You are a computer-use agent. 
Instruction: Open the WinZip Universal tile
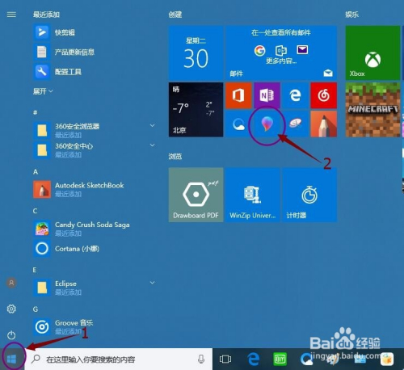tap(253, 195)
